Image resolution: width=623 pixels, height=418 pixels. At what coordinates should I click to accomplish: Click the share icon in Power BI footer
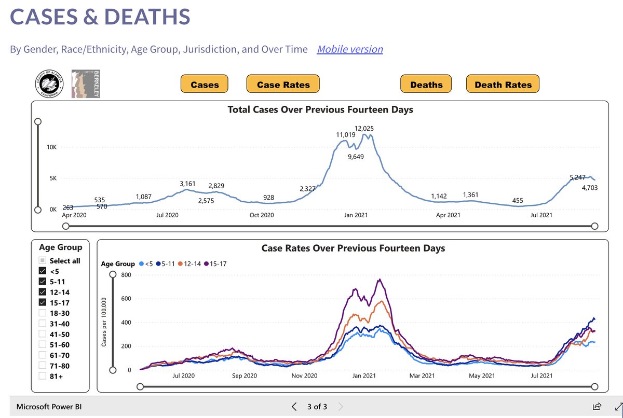(597, 406)
